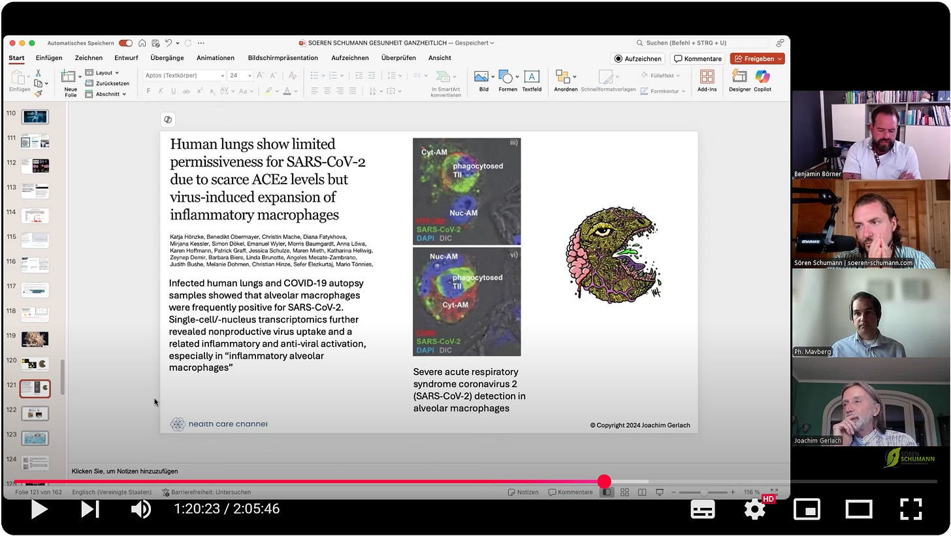
Task: Click the format painter brush icon
Action: tap(39, 93)
